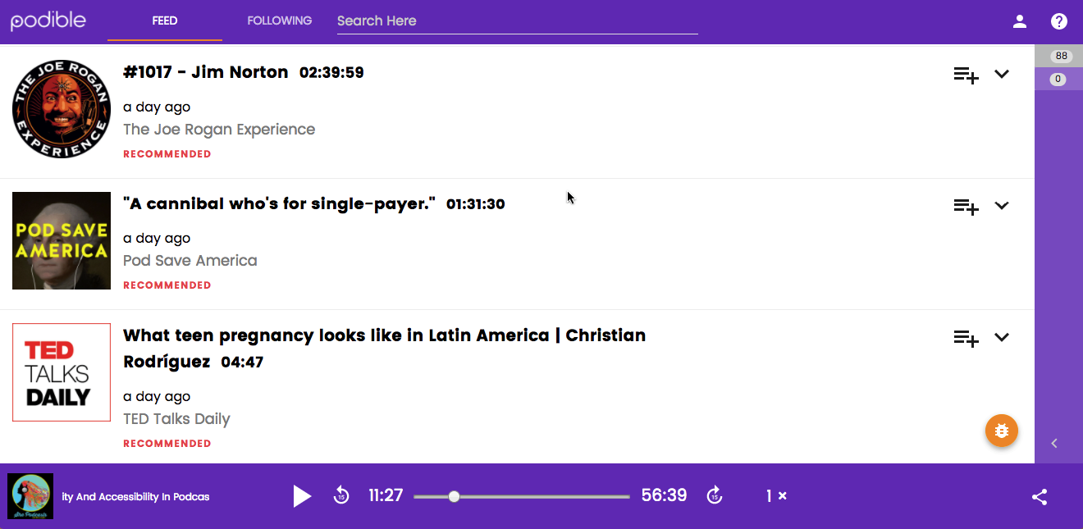This screenshot has height=529, width=1083.
Task: Click the total time 56:39
Action: tap(664, 495)
